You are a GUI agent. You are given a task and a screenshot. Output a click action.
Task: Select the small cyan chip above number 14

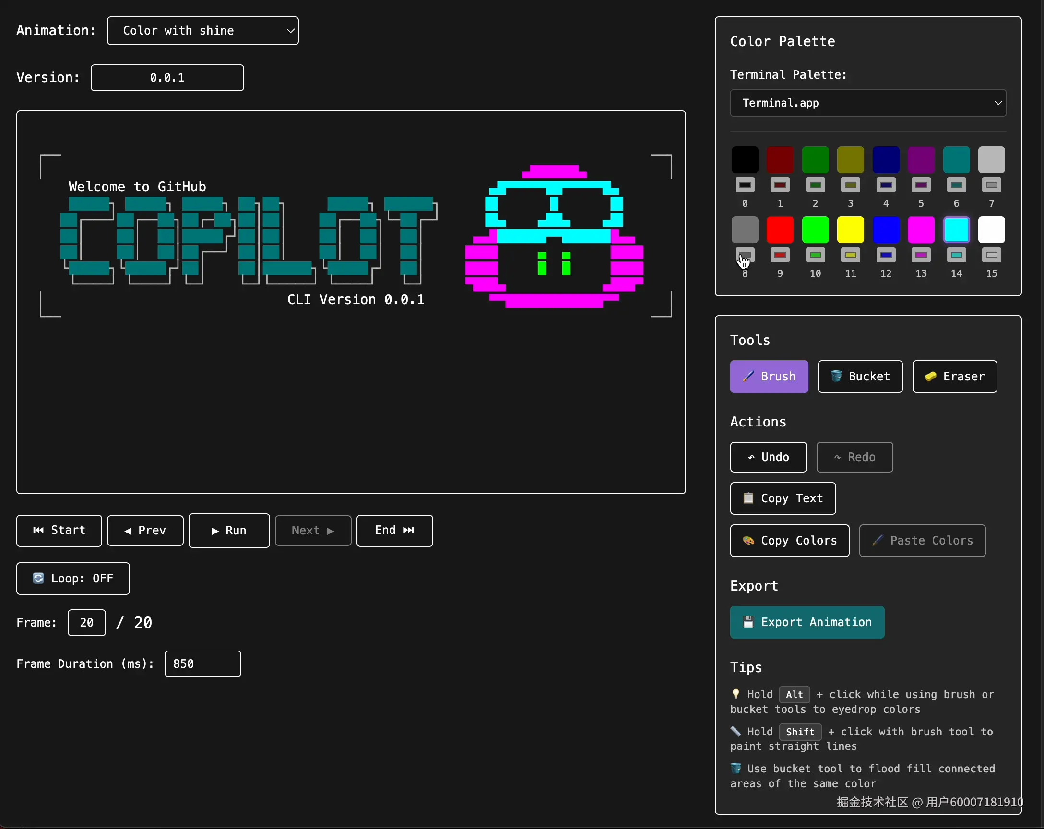(956, 255)
